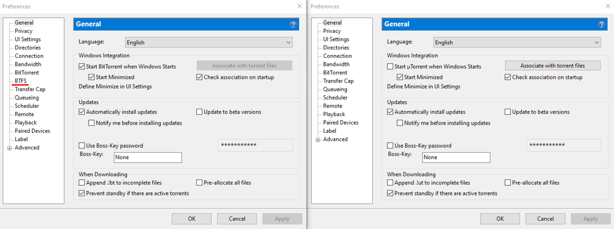Image resolution: width=614 pixels, height=229 pixels.
Task: Open Queueing in µTorrent tree
Action: click(335, 89)
